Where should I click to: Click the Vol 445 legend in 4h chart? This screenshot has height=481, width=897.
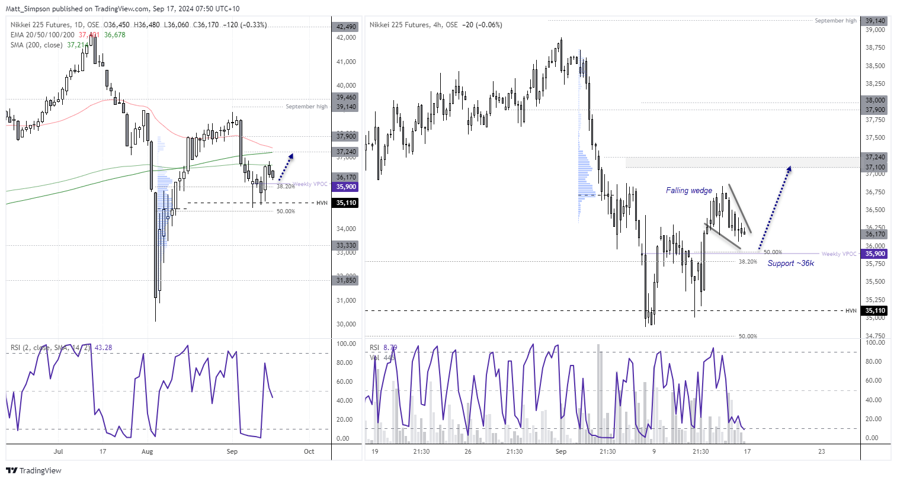(382, 357)
